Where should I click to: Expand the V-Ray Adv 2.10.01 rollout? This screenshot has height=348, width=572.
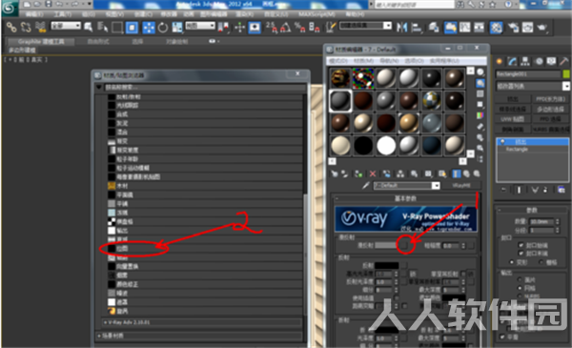click(x=202, y=322)
